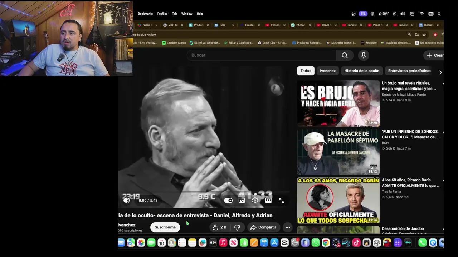The width and height of the screenshot is (458, 257).
Task: Open options menu for Desaparición de Jacobo video
Action: click(x=443, y=229)
